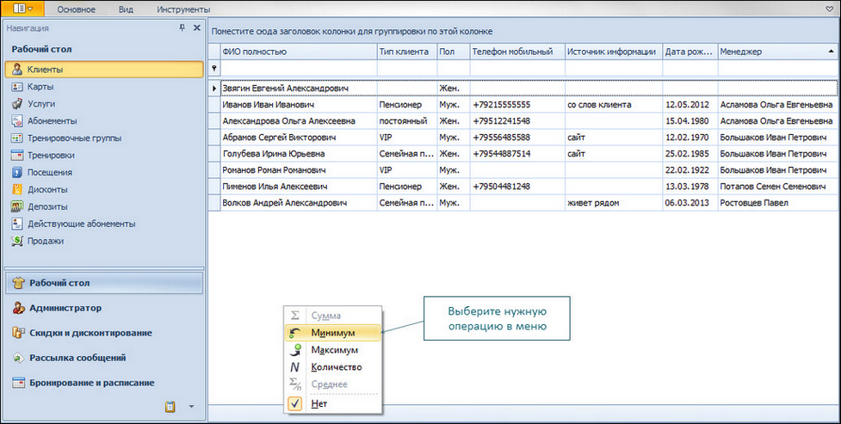
Task: Click the Тип клиента column header
Action: 407,52
